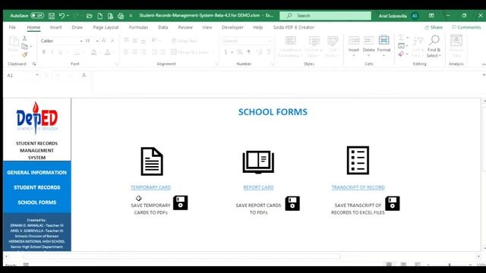Open Customize Quick Access Toolbar dropdown
The image size is (486, 273).
131,15
